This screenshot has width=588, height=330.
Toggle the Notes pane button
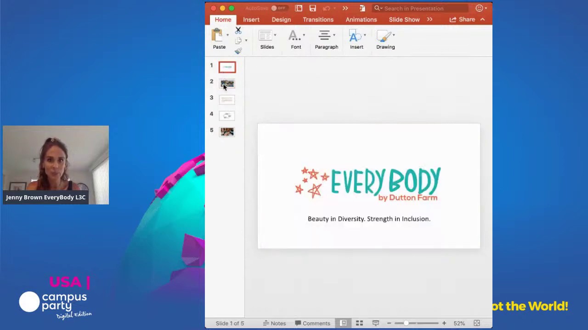[x=274, y=323]
